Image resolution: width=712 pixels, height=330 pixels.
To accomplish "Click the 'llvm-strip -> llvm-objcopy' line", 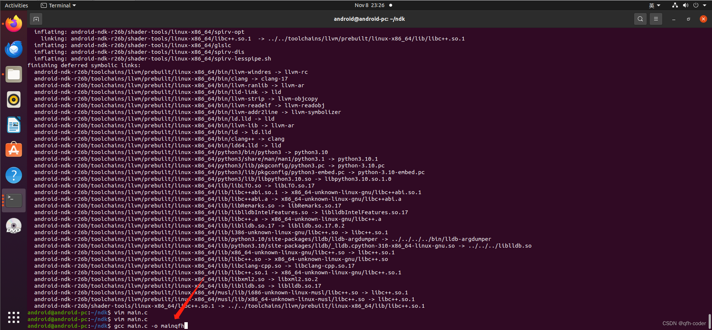I will [x=176, y=99].
